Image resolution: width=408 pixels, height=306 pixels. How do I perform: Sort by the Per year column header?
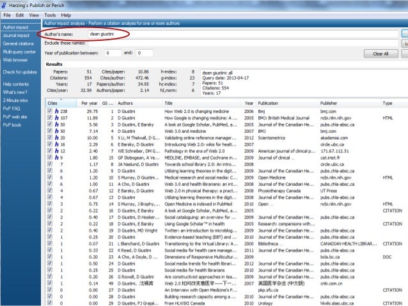click(x=90, y=103)
